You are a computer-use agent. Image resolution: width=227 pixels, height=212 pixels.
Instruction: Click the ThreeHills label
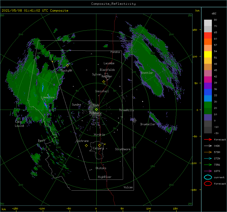126,110
